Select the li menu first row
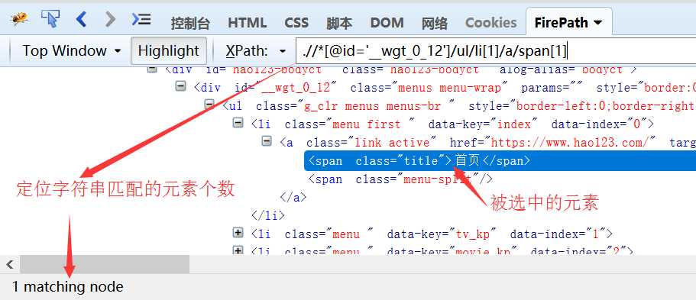This screenshot has width=696, height=300. point(452,124)
